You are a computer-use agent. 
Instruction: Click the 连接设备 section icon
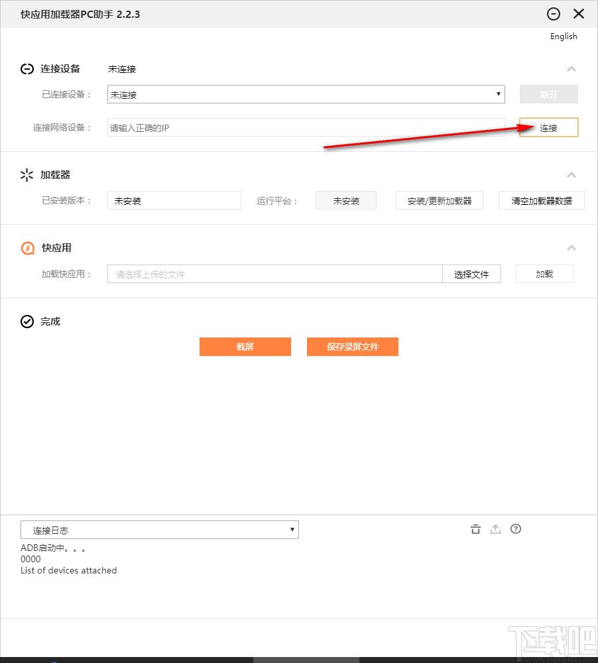[27, 69]
